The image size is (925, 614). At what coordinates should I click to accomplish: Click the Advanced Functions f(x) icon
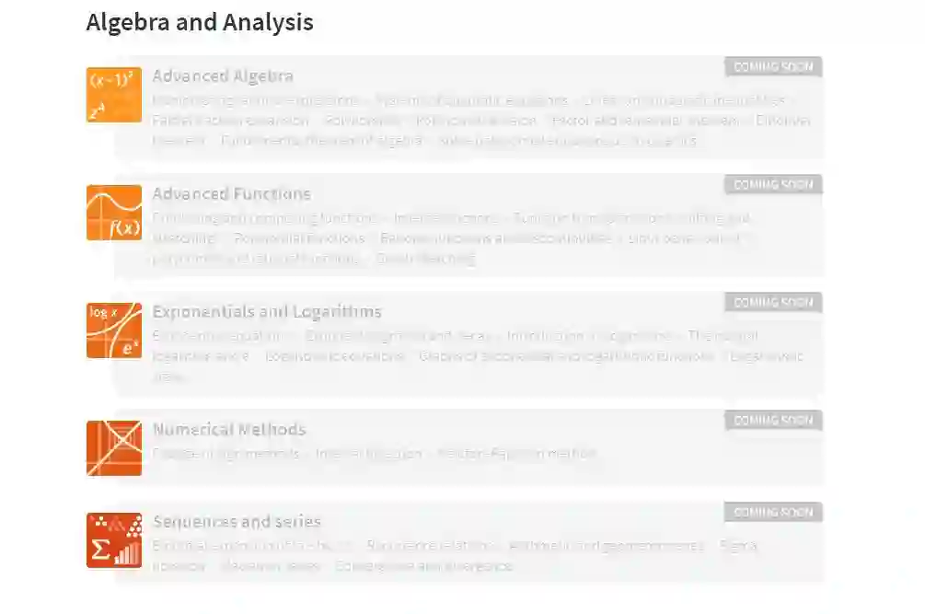tap(114, 213)
